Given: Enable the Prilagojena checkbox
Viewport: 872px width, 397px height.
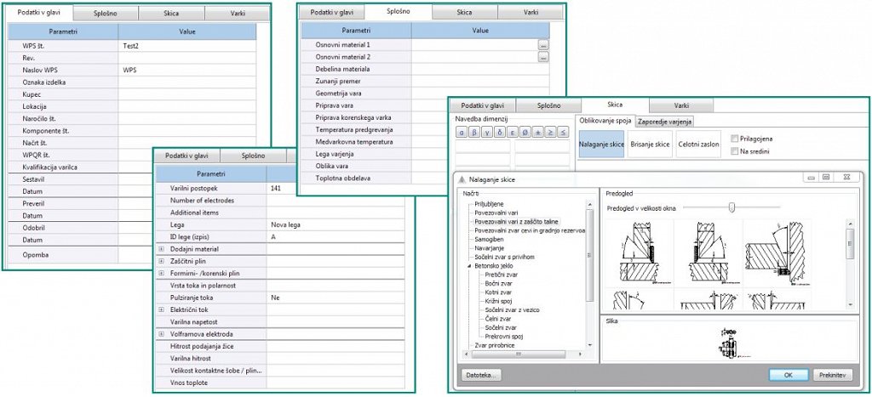Looking at the screenshot, I should click(736, 138).
